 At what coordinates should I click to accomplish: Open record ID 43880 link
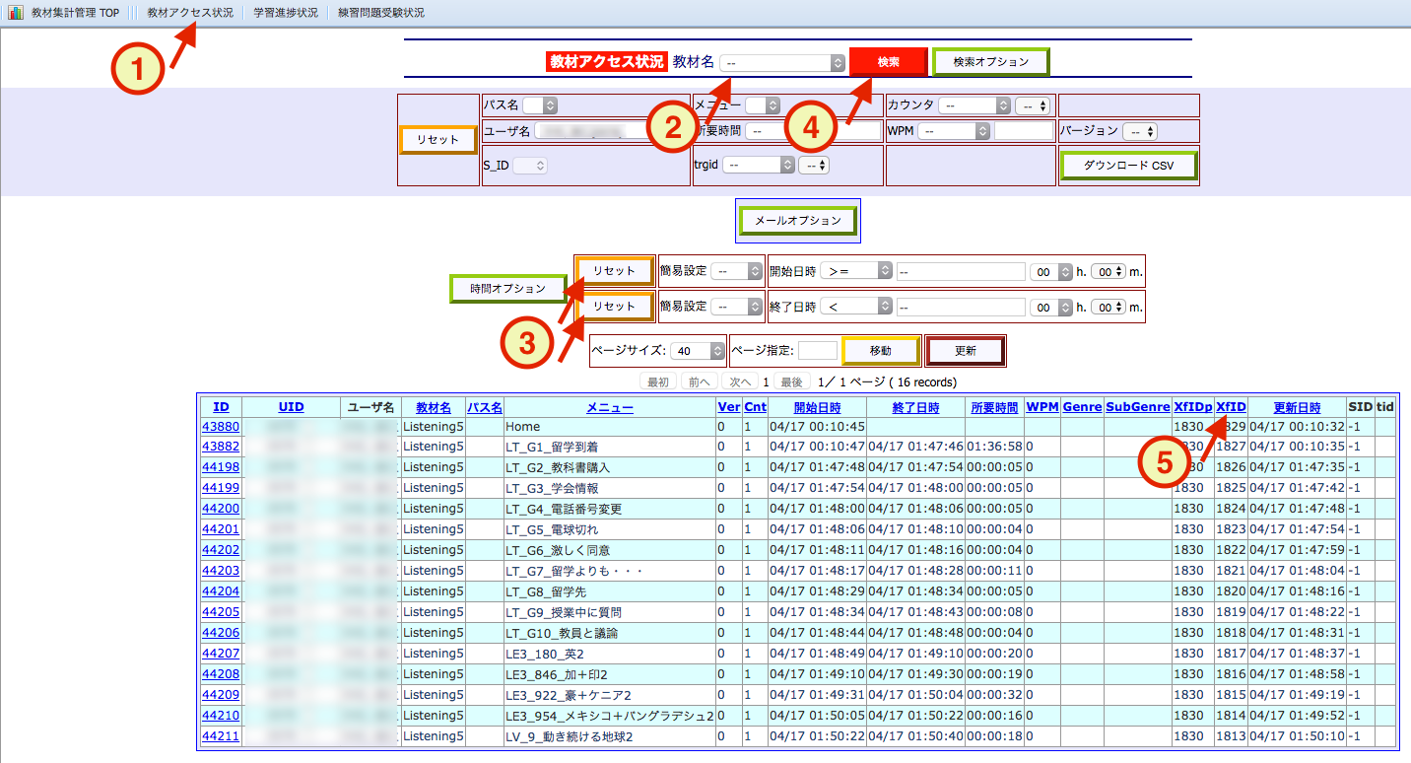coord(221,427)
